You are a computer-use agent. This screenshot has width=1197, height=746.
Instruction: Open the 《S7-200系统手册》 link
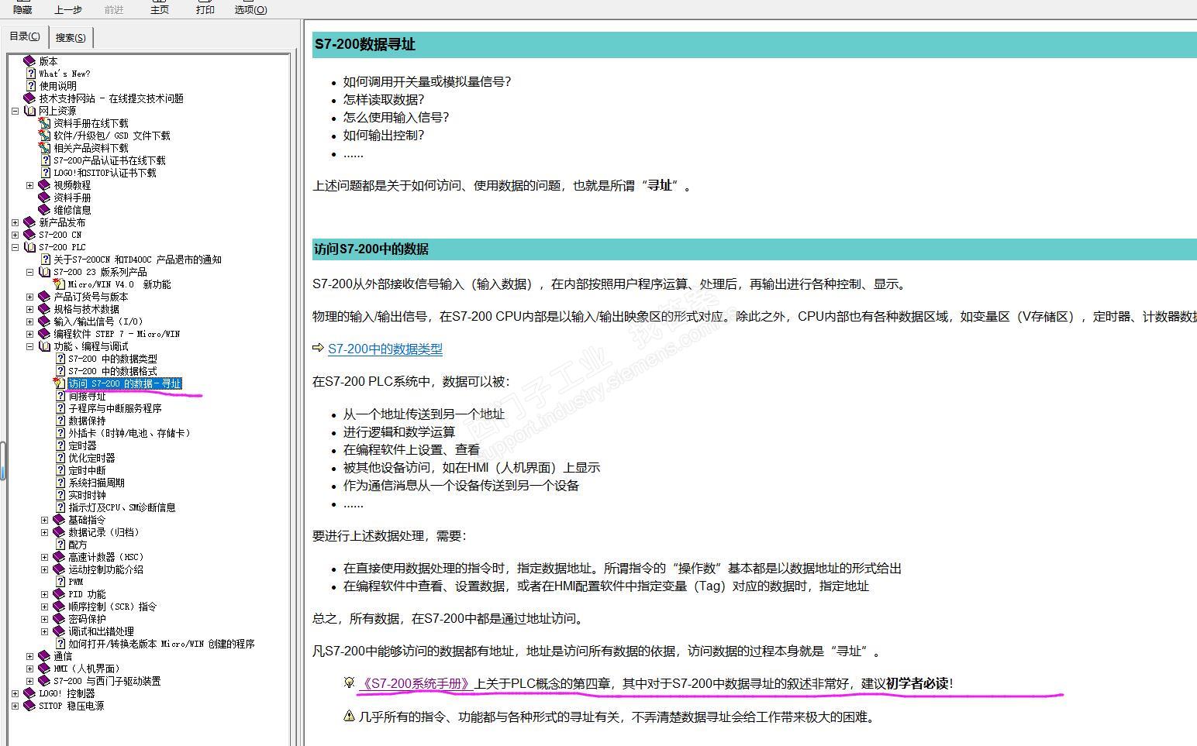[x=416, y=684]
